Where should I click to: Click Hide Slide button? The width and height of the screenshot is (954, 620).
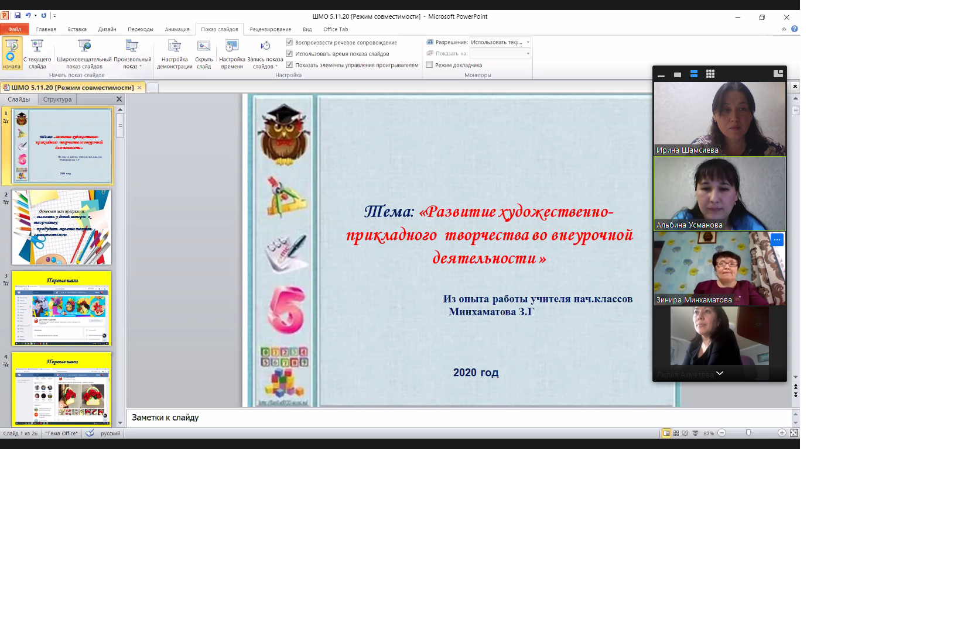click(204, 54)
